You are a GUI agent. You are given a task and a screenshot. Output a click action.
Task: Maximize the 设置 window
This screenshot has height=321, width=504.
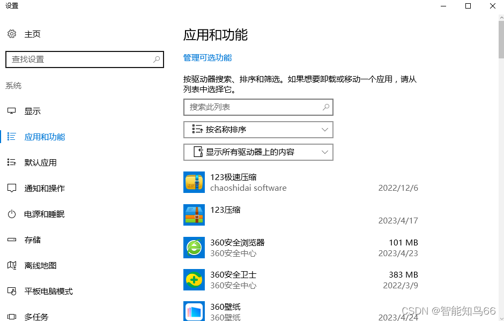click(x=468, y=6)
